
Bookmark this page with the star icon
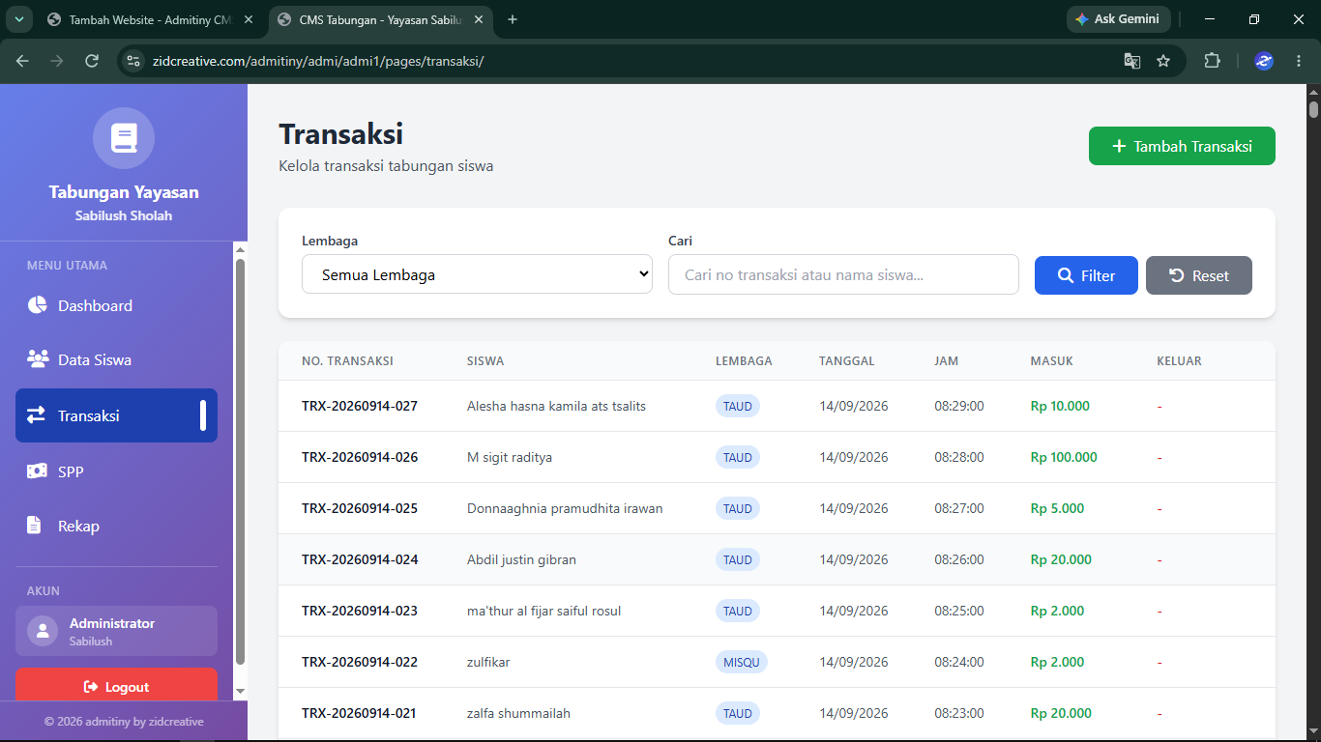point(1163,61)
